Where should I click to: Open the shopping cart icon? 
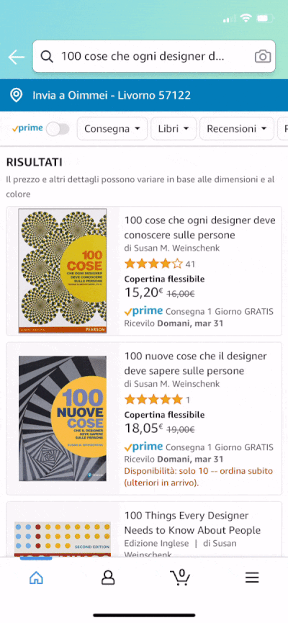tap(180, 577)
